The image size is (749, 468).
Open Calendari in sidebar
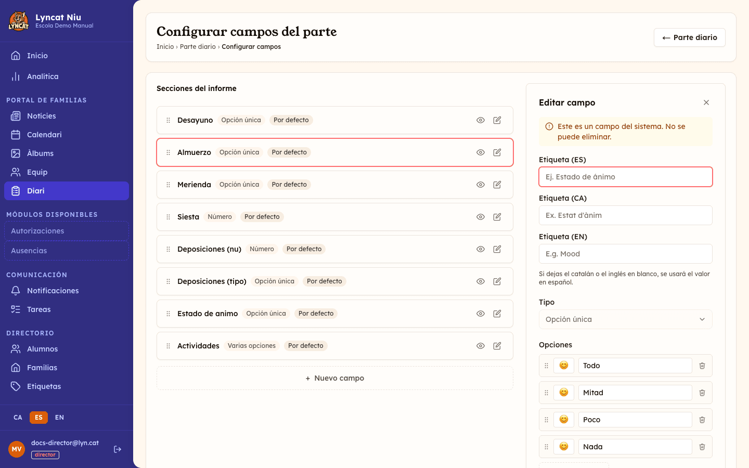tap(67, 135)
